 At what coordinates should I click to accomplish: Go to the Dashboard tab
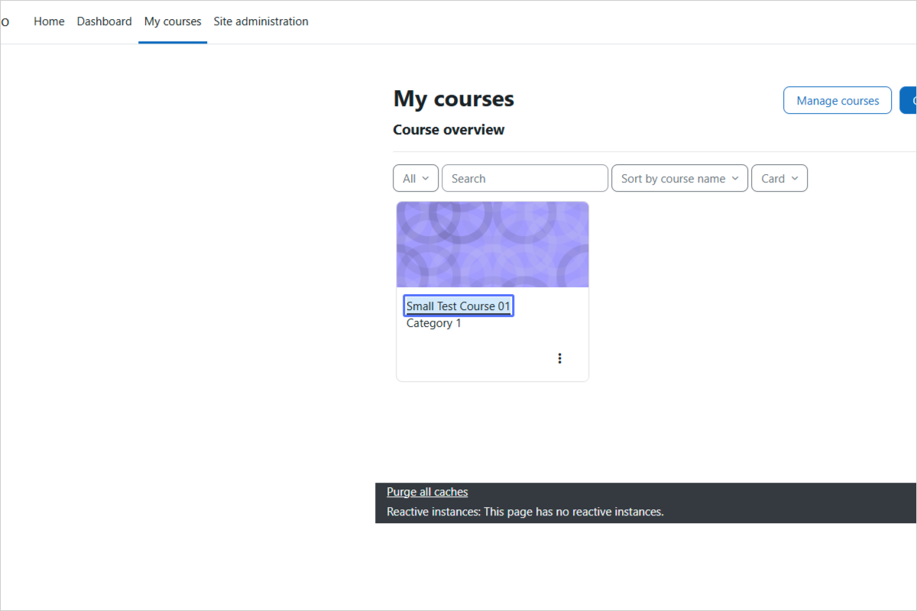click(x=104, y=21)
